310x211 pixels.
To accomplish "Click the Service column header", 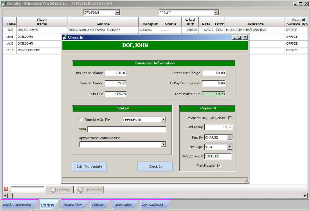I will (x=103, y=22).
